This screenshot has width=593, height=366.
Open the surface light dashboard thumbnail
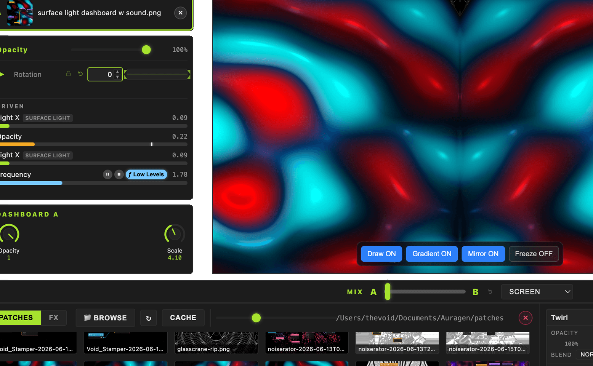[x=20, y=13]
